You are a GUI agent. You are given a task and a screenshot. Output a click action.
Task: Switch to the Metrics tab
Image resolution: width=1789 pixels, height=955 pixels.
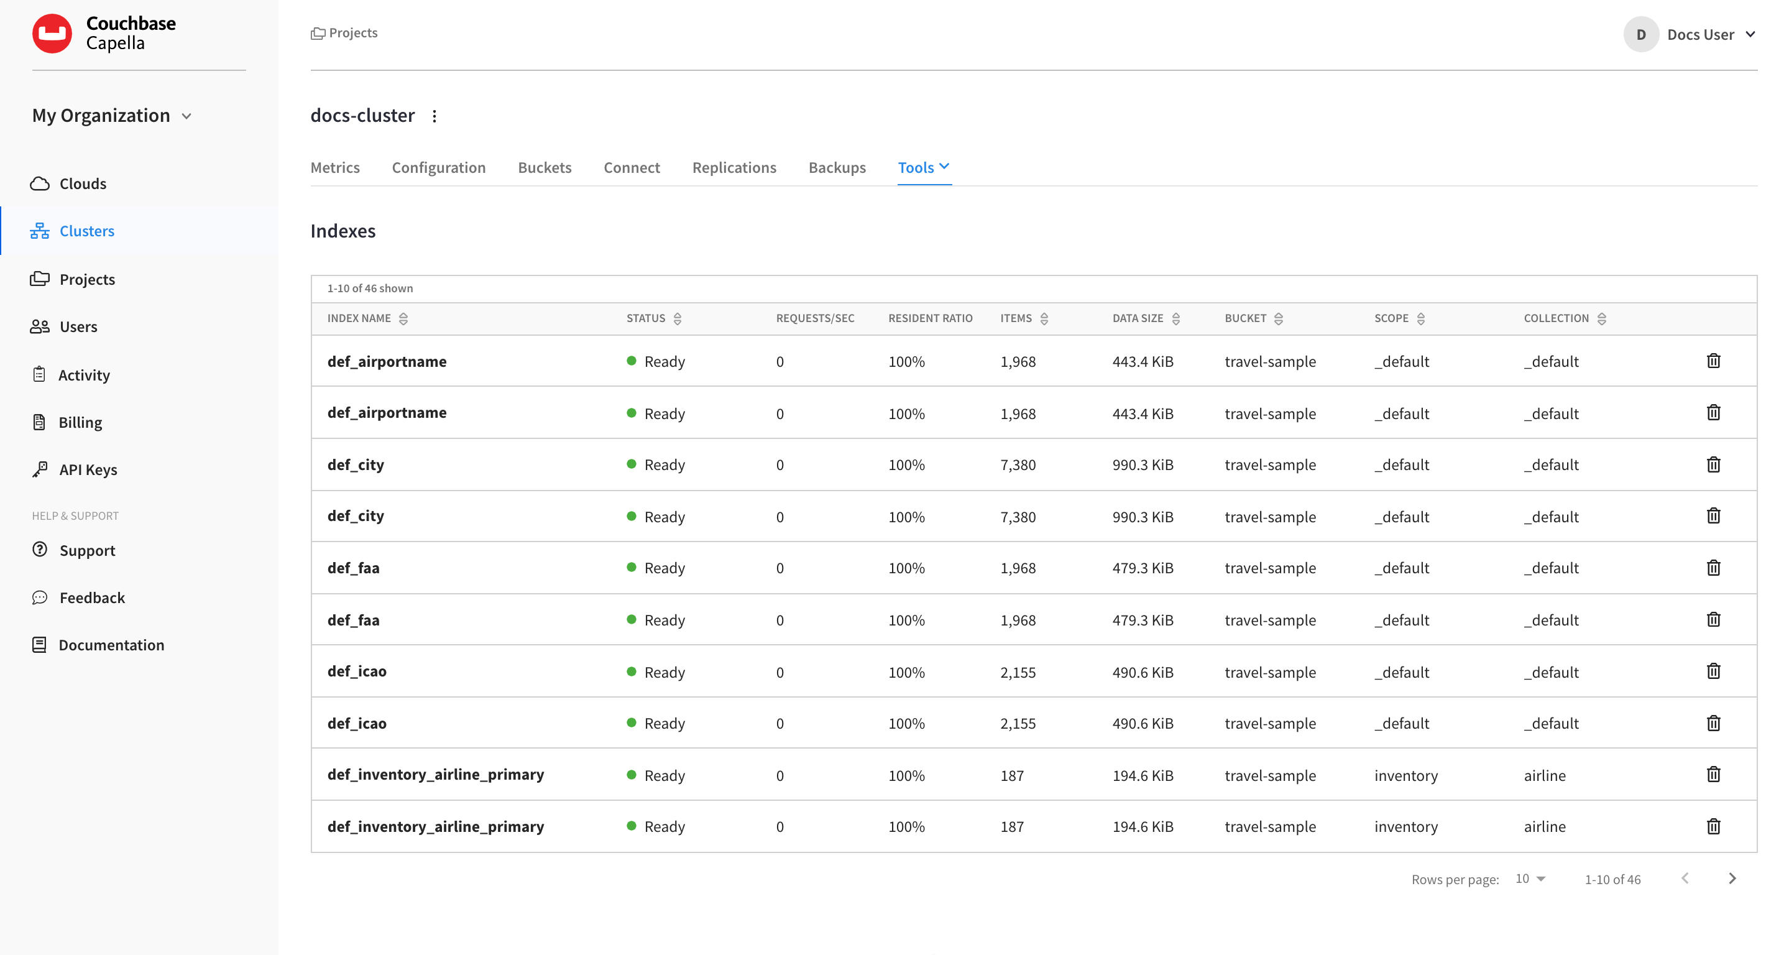(335, 167)
